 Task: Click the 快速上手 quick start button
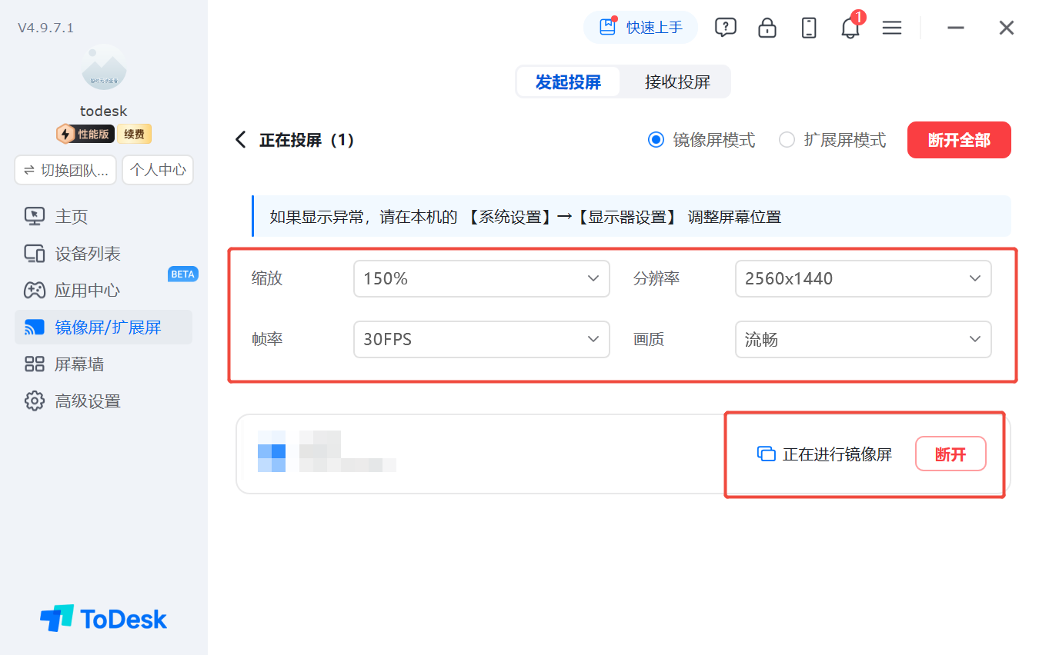[x=640, y=28]
